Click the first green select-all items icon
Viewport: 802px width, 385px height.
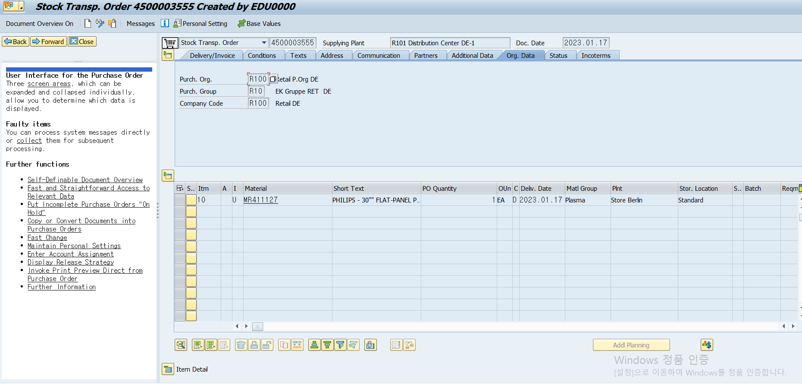point(198,345)
